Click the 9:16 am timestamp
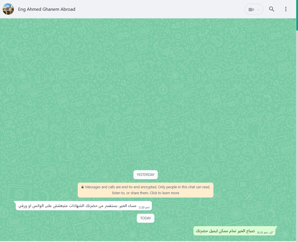The height and width of the screenshot is (242, 298). coord(262,233)
